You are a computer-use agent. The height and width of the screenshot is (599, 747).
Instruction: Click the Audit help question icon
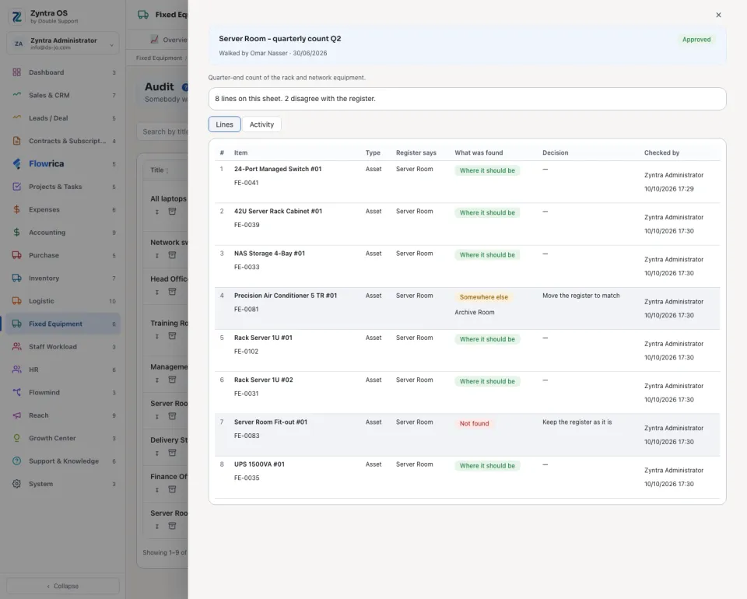coord(185,87)
